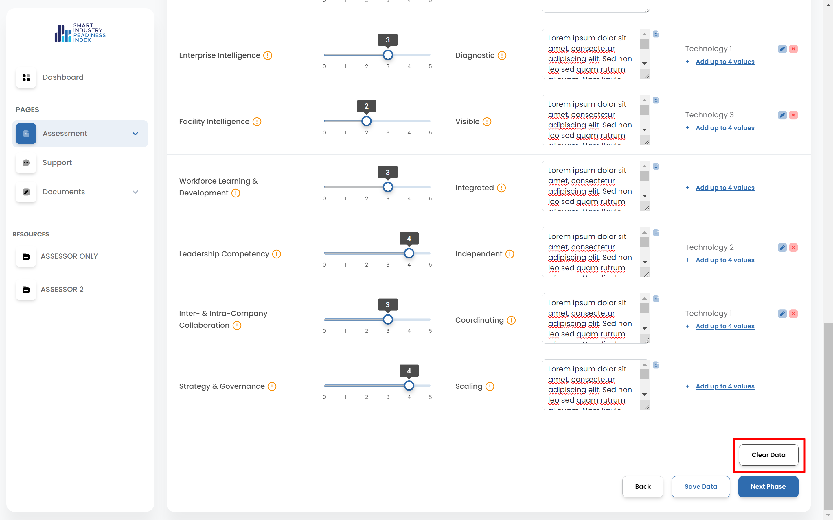The width and height of the screenshot is (833, 520).
Task: Delete the Technology 1 entry in the Enterprise Intelligence row
Action: point(793,49)
